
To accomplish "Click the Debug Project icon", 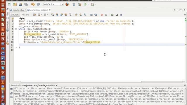I will pos(92,4).
